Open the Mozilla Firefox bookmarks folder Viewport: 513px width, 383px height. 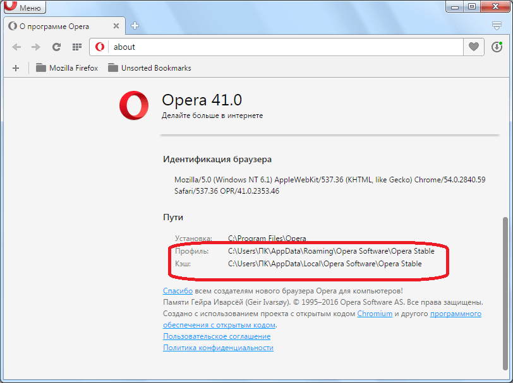tap(67, 68)
